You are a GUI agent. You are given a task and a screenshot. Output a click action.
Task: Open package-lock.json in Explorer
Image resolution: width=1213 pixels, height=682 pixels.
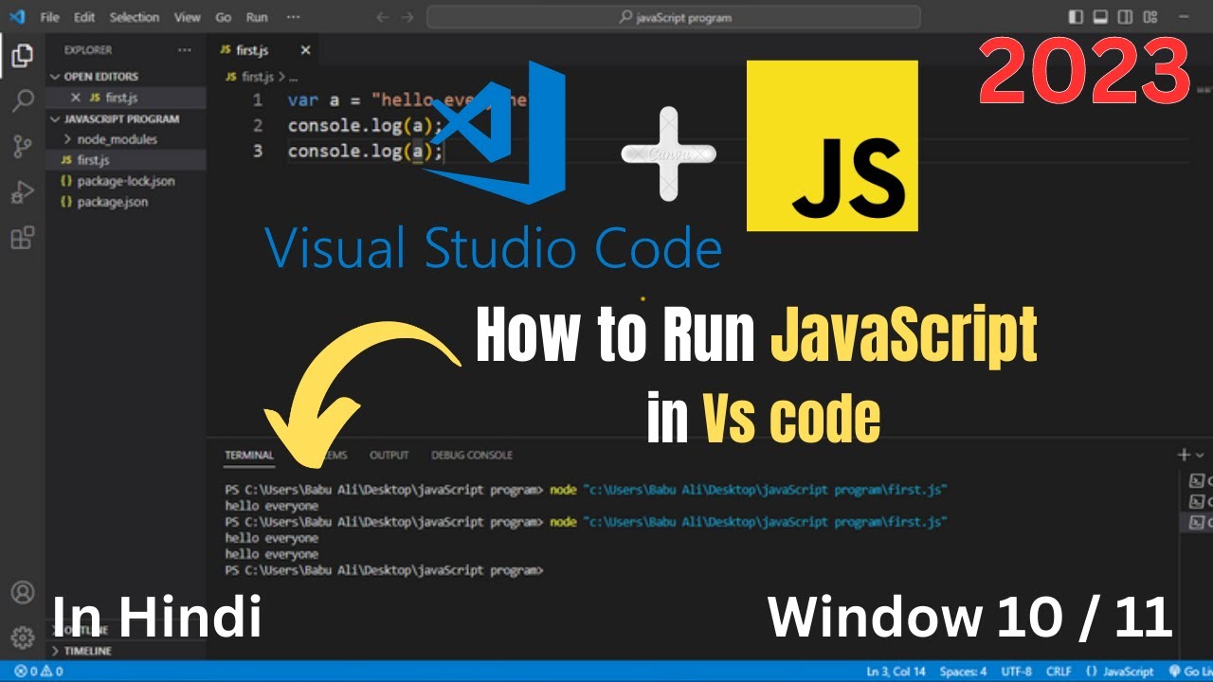(x=125, y=181)
